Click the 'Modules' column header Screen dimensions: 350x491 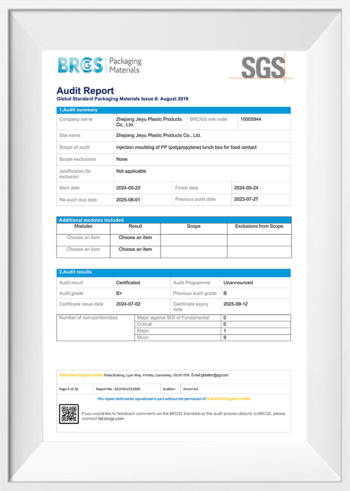(x=83, y=226)
